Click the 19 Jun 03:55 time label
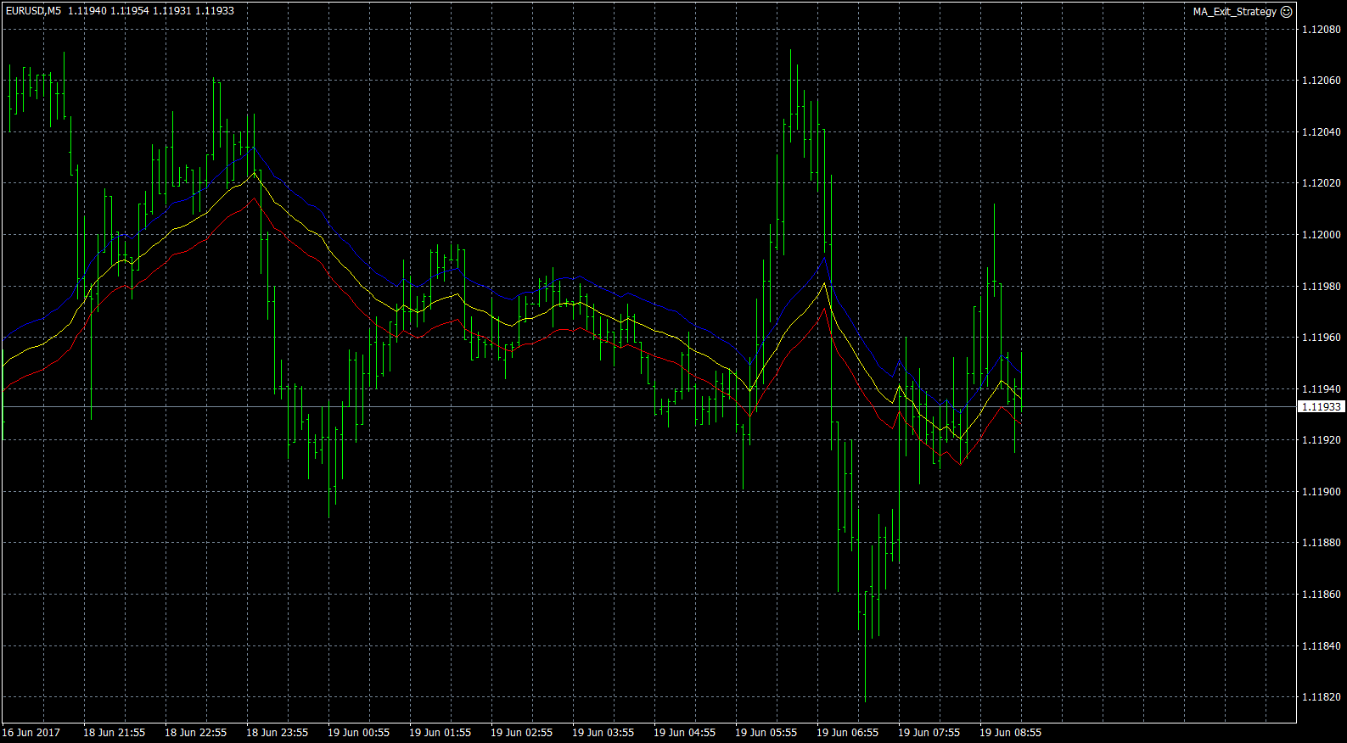 tap(603, 733)
